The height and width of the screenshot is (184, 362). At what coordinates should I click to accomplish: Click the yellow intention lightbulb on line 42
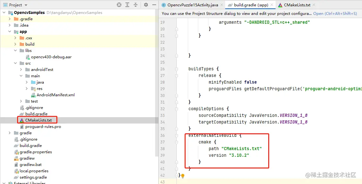183,176
